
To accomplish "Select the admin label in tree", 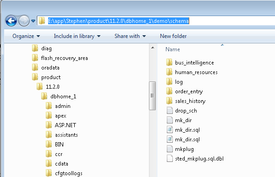I will click(63, 106).
